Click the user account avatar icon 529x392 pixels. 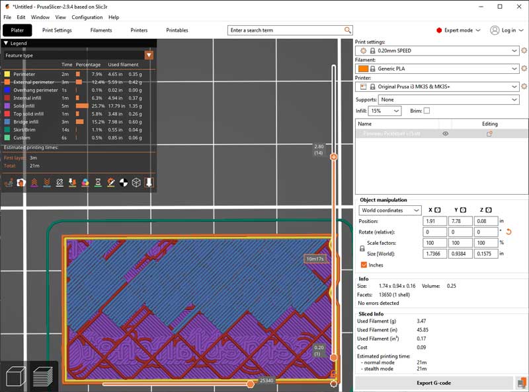(495, 30)
